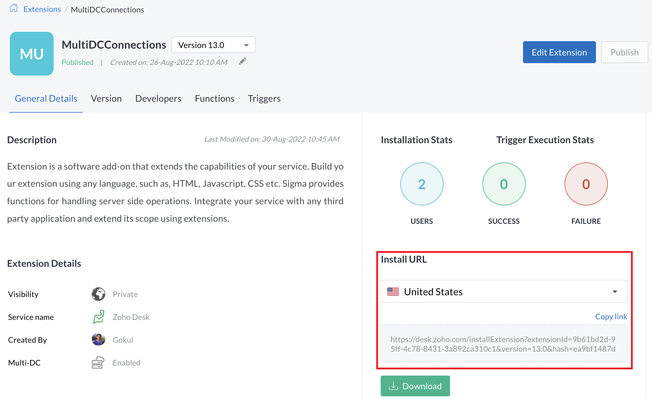Click the download arrow icon on Download button
The height and width of the screenshot is (399, 652).
pyautogui.click(x=393, y=386)
